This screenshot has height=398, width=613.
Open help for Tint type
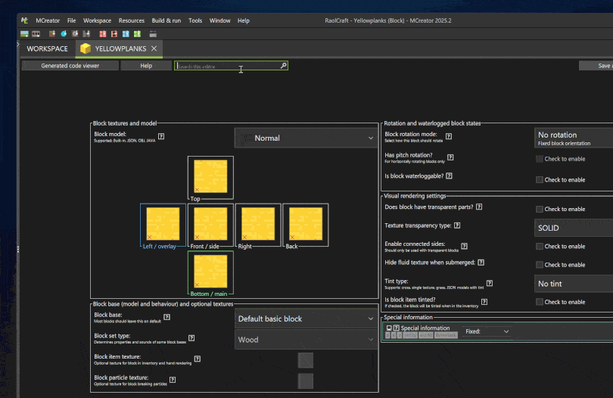pyautogui.click(x=490, y=284)
